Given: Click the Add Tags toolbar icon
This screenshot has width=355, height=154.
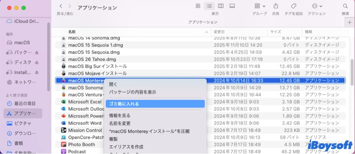Looking at the screenshot, I should (294, 6).
